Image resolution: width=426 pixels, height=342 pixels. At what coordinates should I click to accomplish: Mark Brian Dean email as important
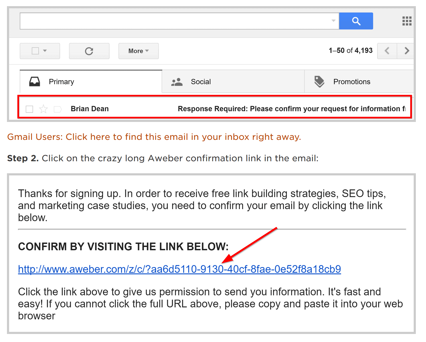(57, 109)
